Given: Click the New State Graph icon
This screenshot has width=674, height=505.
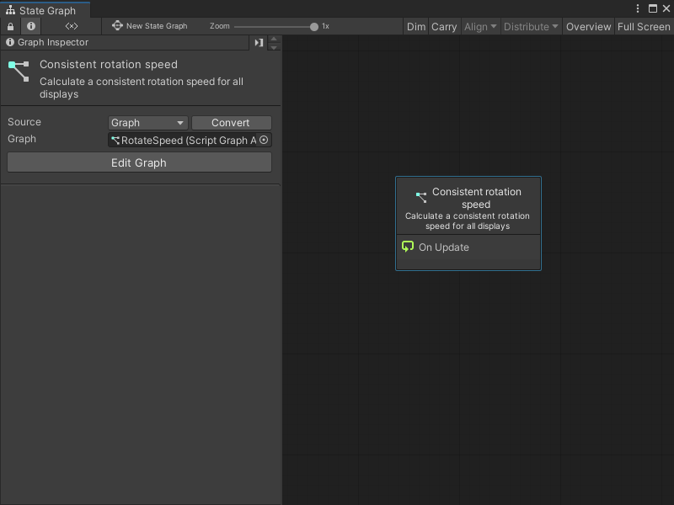Looking at the screenshot, I should (118, 26).
